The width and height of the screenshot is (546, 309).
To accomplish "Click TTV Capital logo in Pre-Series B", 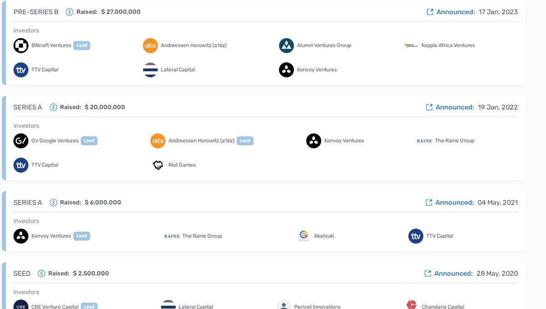I will 21,70.
